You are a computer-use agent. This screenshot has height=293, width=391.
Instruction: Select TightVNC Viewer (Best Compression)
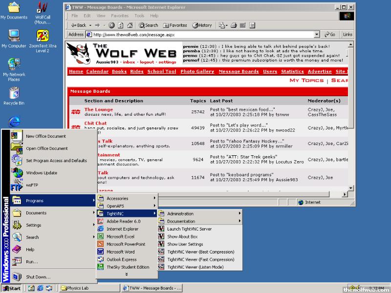(200, 252)
